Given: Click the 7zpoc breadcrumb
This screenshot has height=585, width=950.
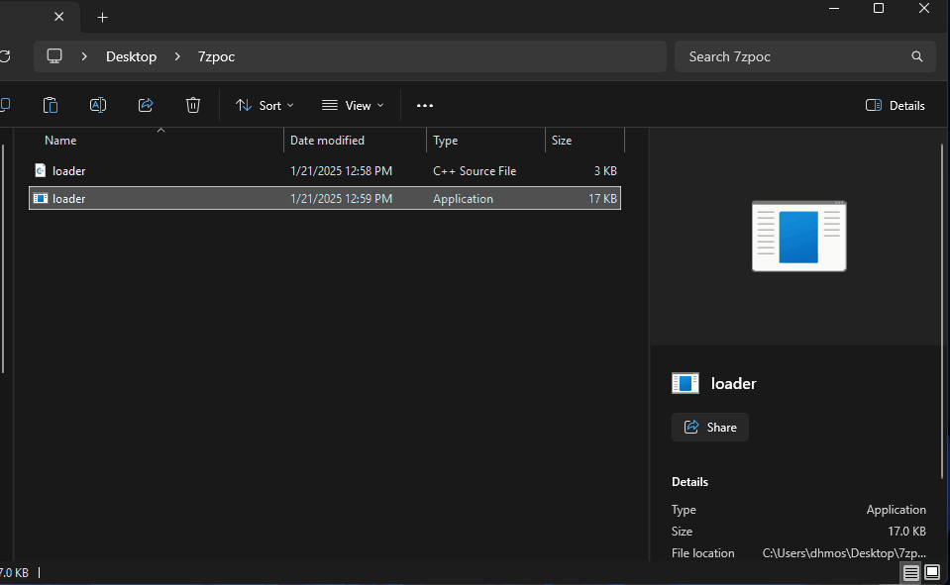Looking at the screenshot, I should 216,56.
